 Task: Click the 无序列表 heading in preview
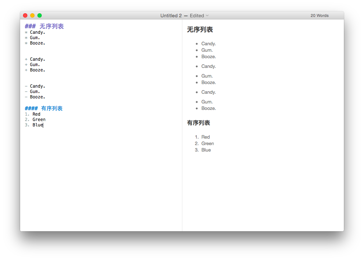[x=200, y=30]
